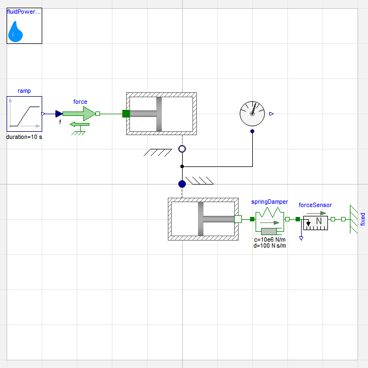
Task: Click the white flange on lower cylinder rod
Action: click(238, 219)
